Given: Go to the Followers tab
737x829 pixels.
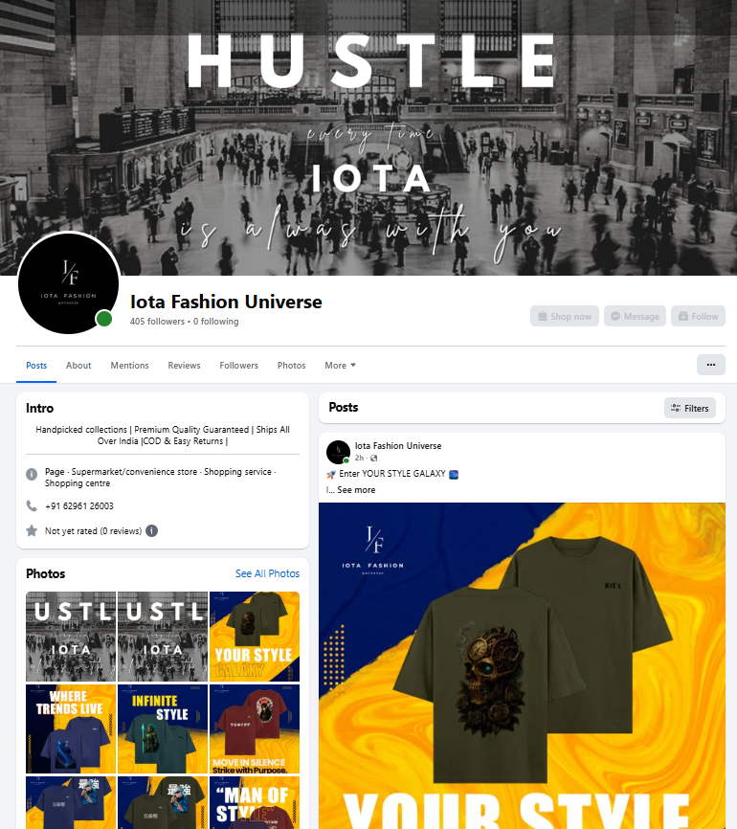Looking at the screenshot, I should coord(239,366).
